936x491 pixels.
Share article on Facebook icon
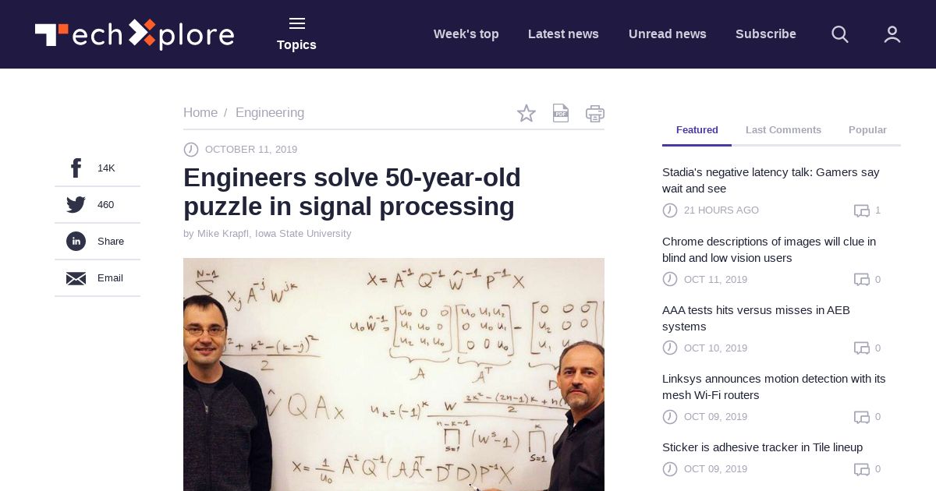[x=76, y=168]
